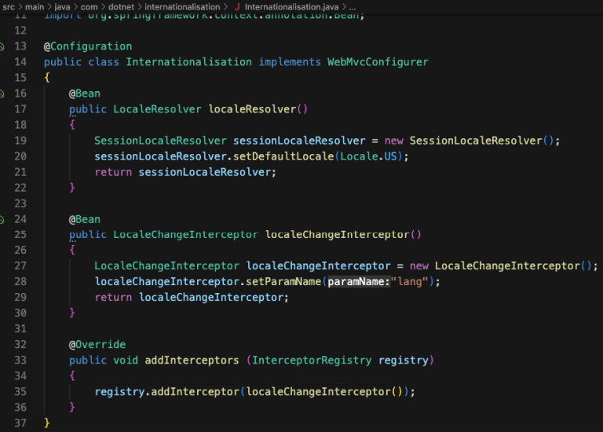Click the @Configuration annotation
Screen dimensions: 603x432
(x=88, y=46)
